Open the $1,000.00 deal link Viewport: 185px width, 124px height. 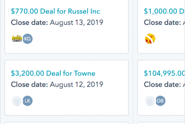pos(164,11)
